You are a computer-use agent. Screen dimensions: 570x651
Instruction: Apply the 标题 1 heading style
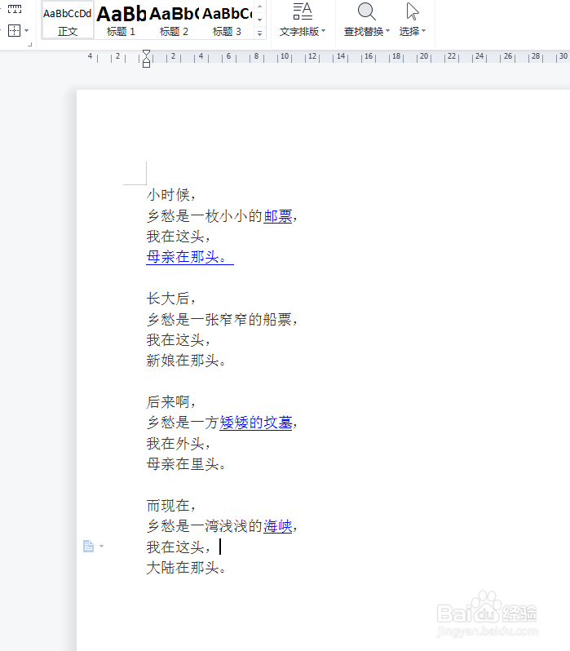click(121, 20)
